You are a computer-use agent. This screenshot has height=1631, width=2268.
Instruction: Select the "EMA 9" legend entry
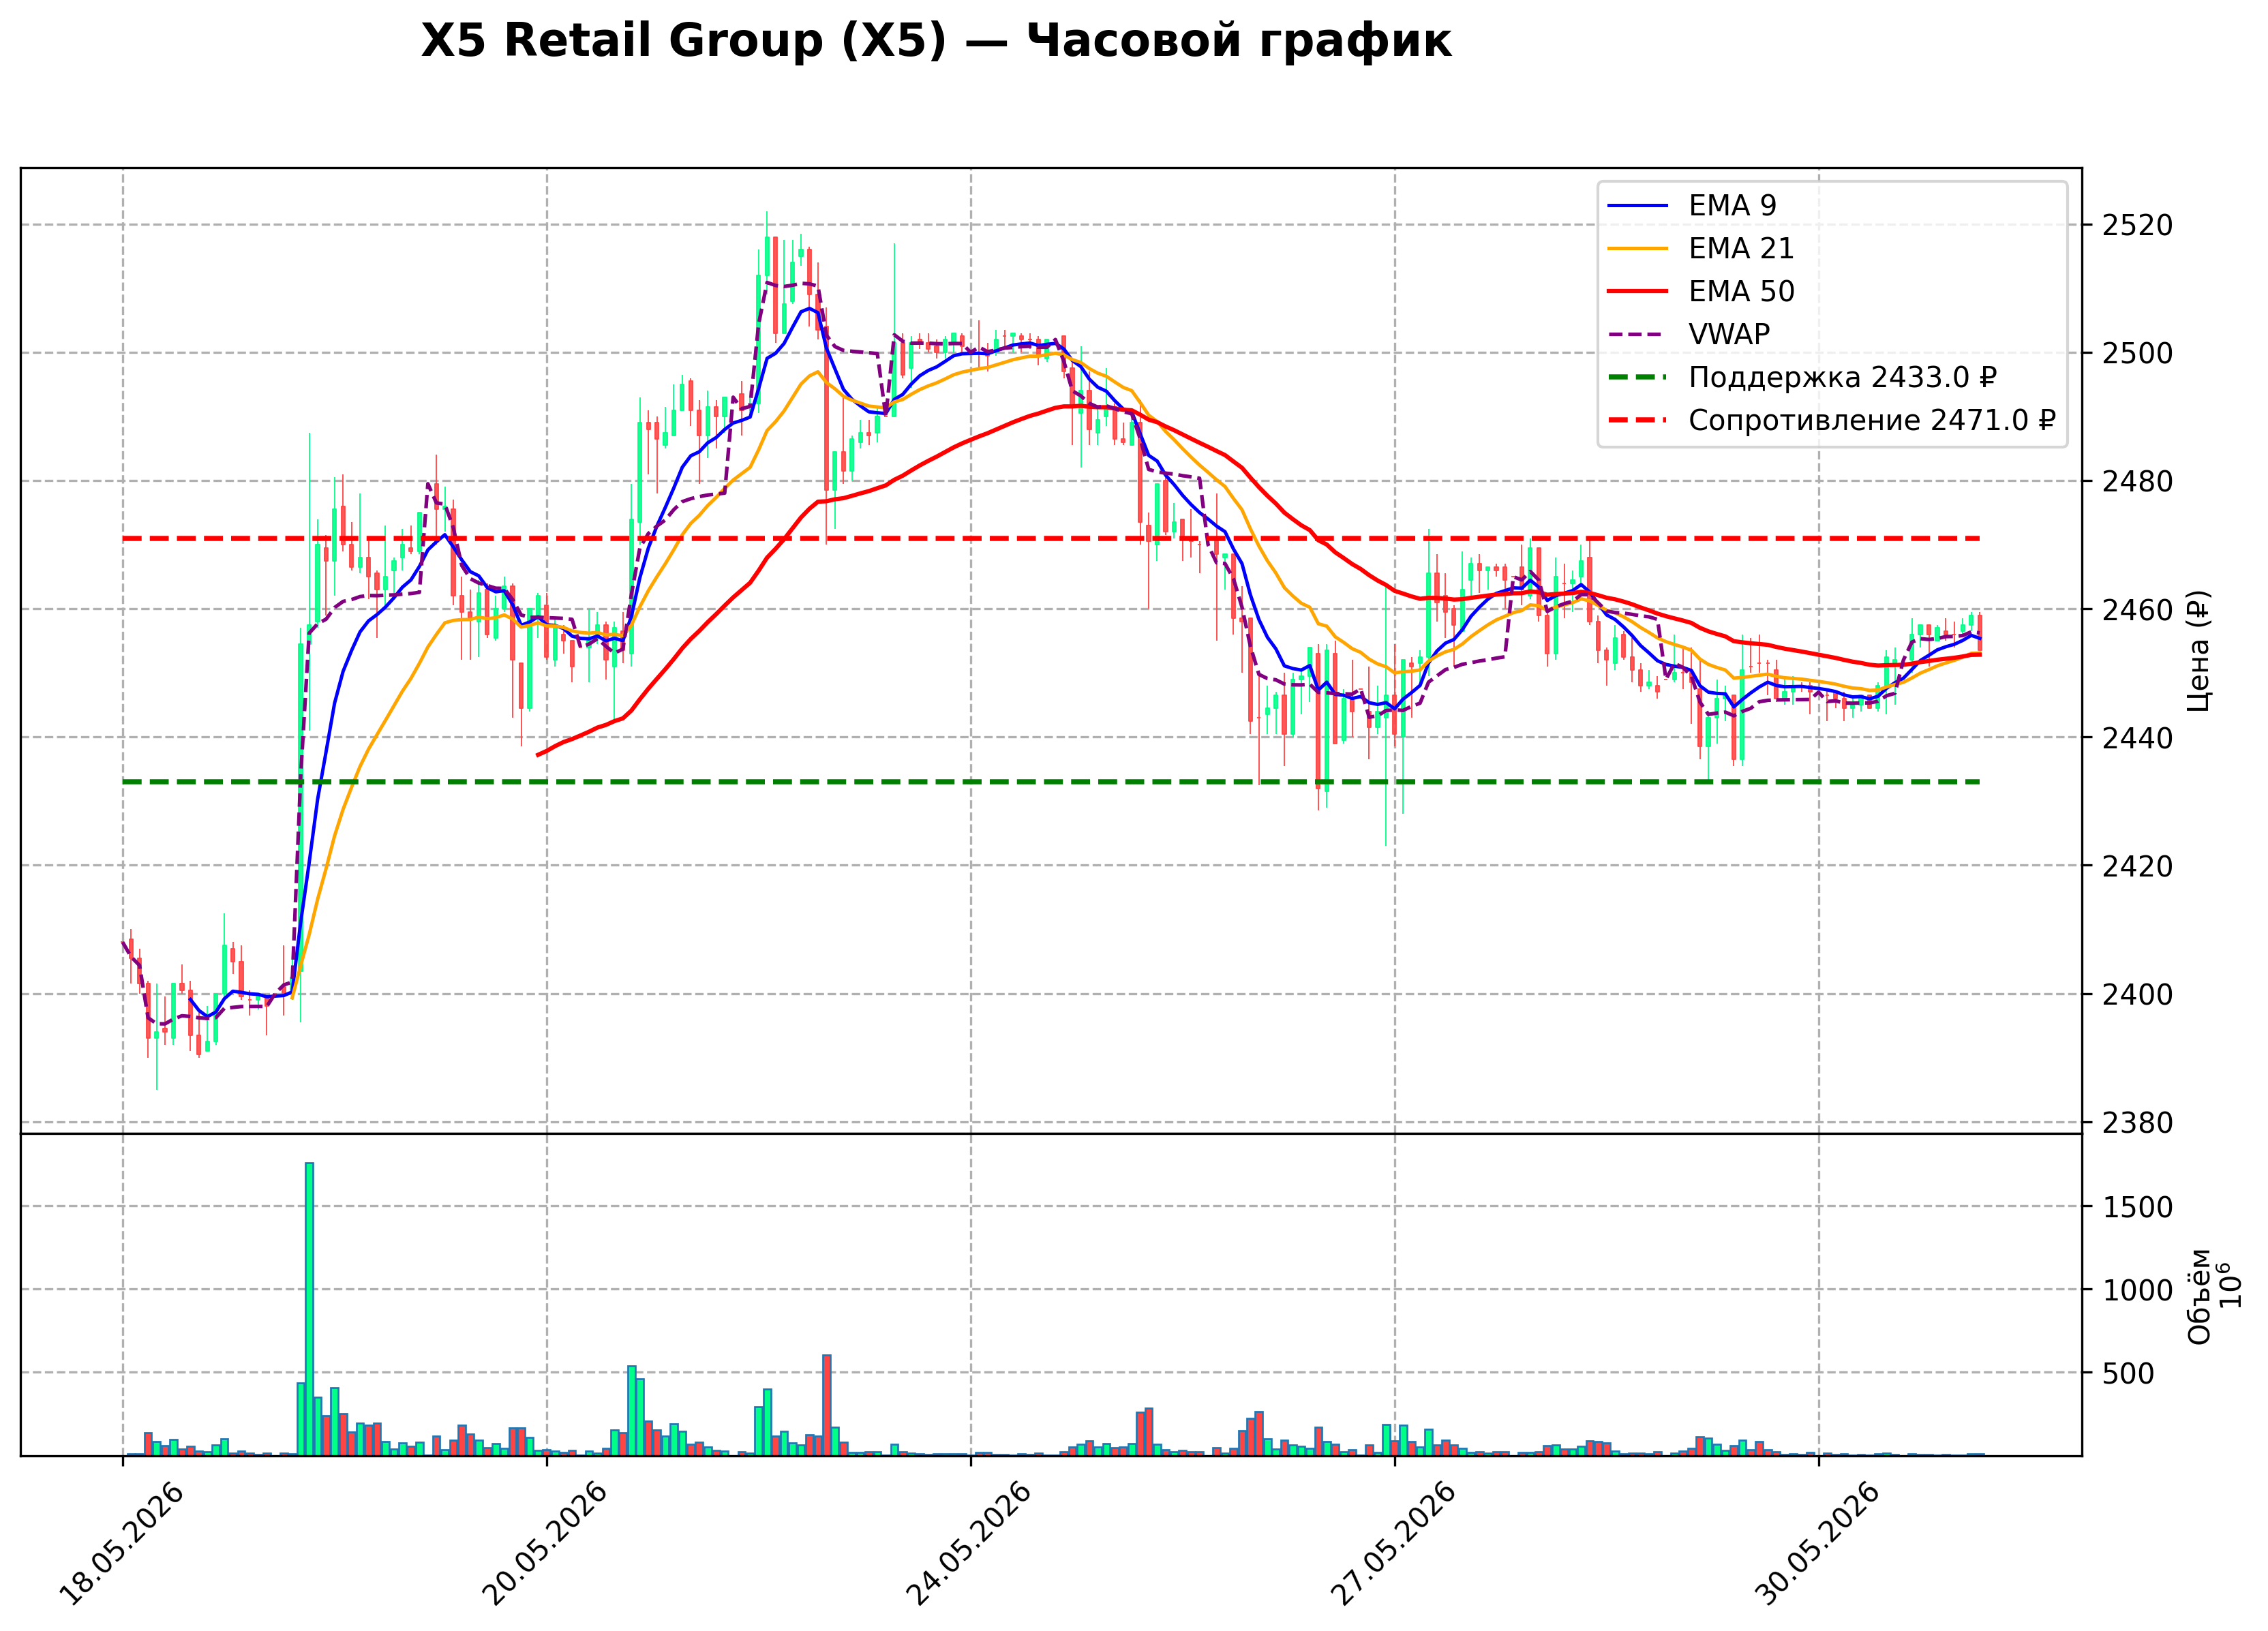(1732, 205)
